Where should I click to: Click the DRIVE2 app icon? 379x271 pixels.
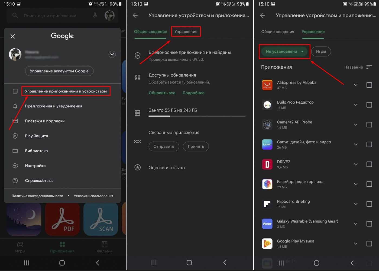point(267,164)
